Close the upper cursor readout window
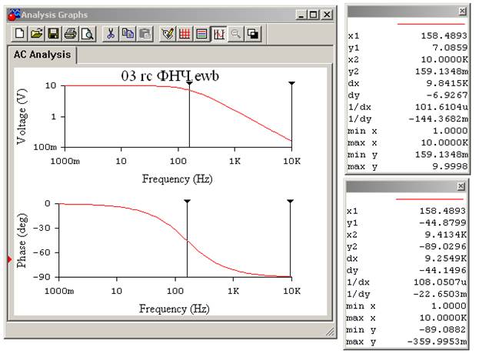 tap(463, 12)
